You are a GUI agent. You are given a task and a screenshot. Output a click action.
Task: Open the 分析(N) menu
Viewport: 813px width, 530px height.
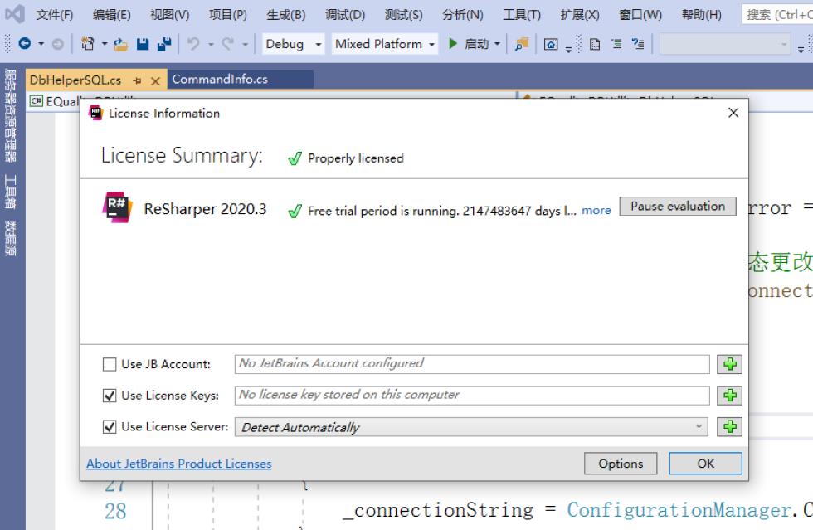click(463, 15)
